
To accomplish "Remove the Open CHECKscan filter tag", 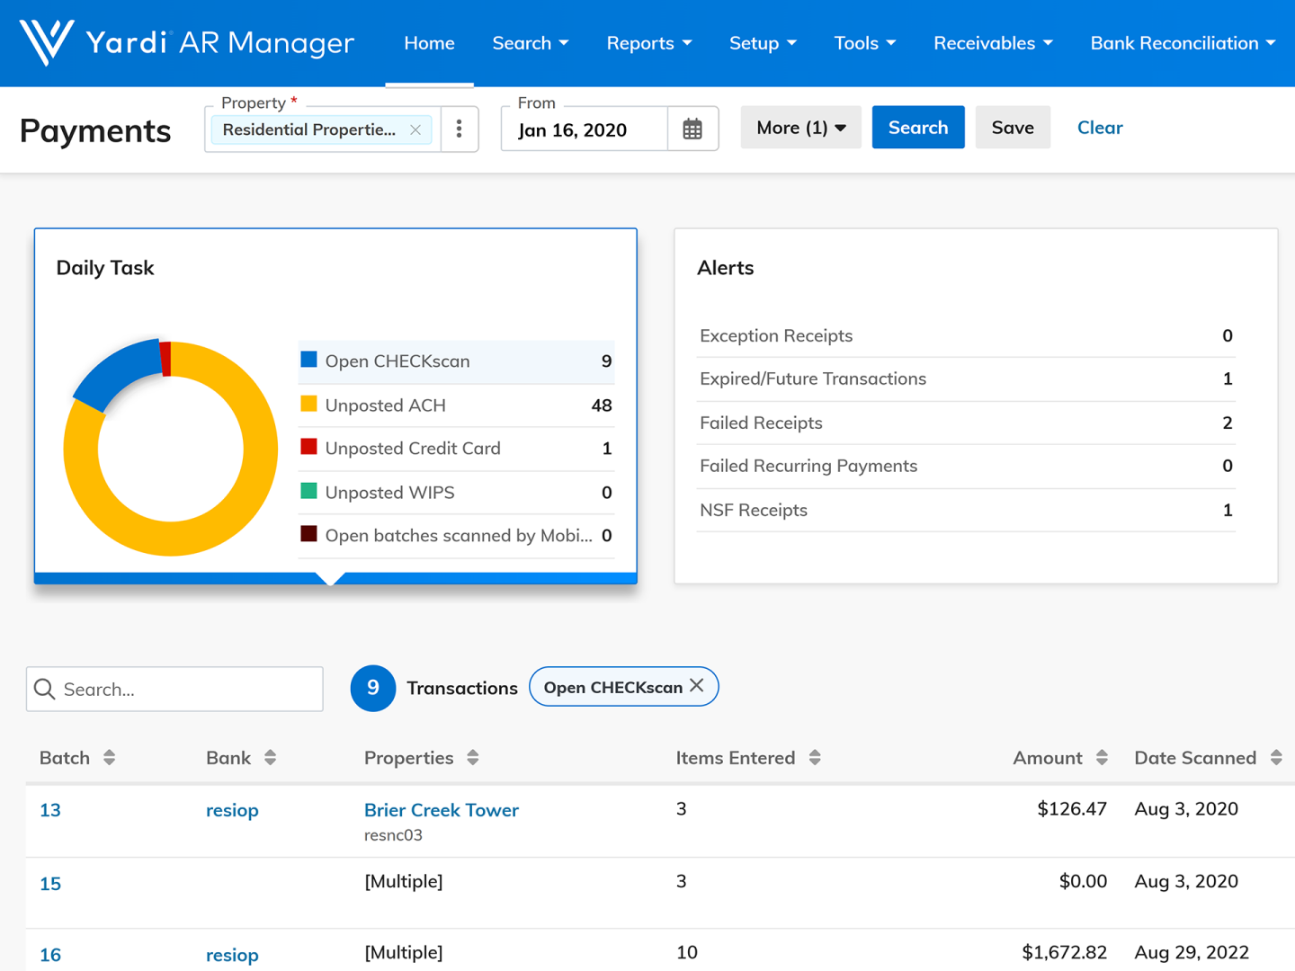I will click(697, 686).
